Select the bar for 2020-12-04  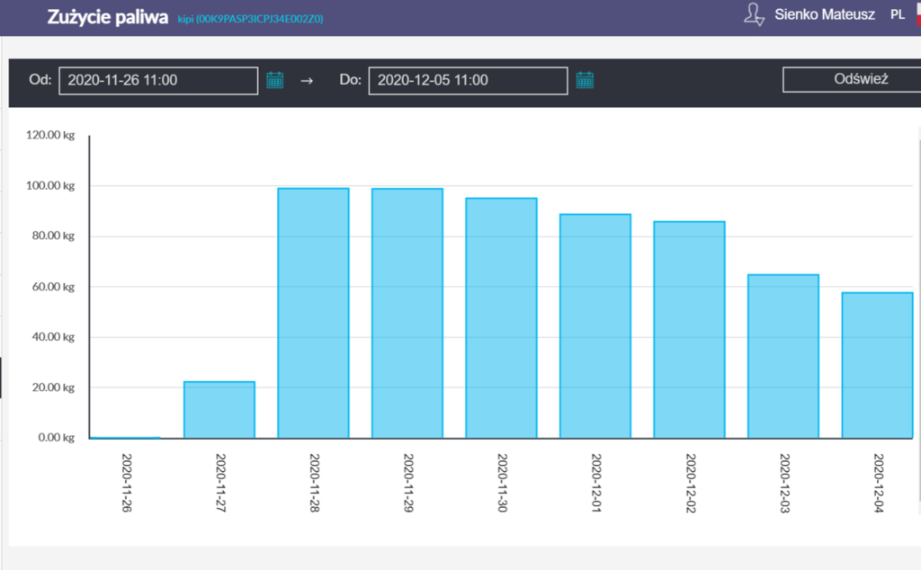(877, 365)
